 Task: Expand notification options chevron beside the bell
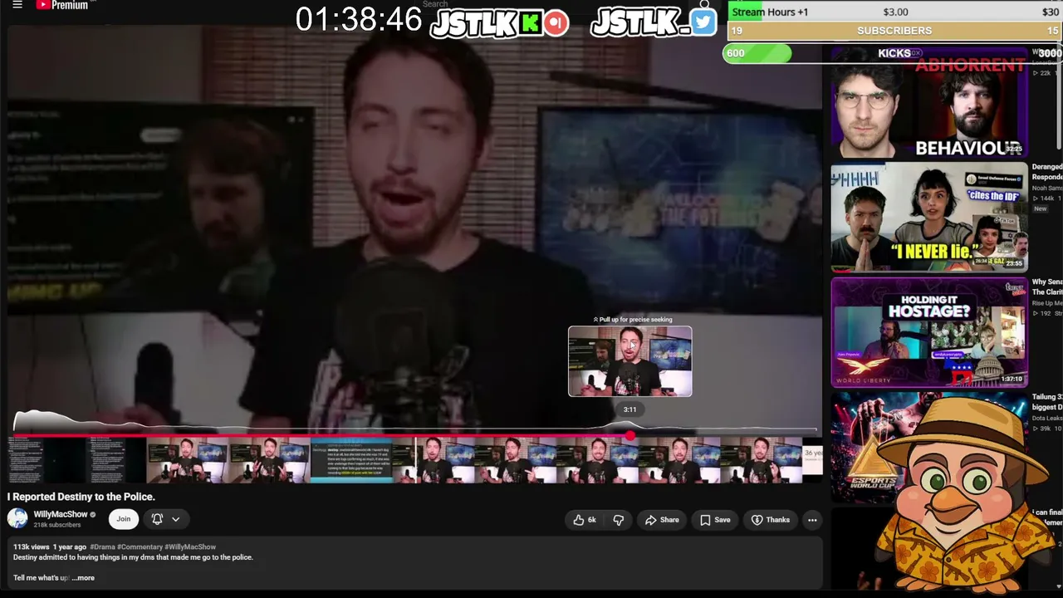[175, 519]
